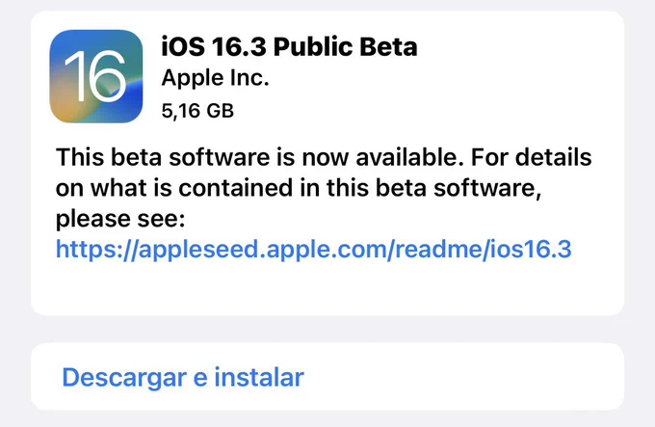Viewport: 655px width, 427px height.
Task: Tap the iOS 16 update icon
Action: (x=96, y=76)
